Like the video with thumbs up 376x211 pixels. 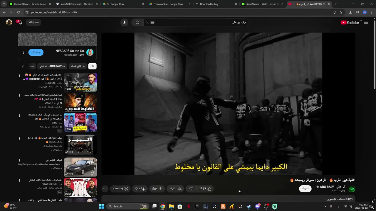pyautogui.click(x=205, y=189)
